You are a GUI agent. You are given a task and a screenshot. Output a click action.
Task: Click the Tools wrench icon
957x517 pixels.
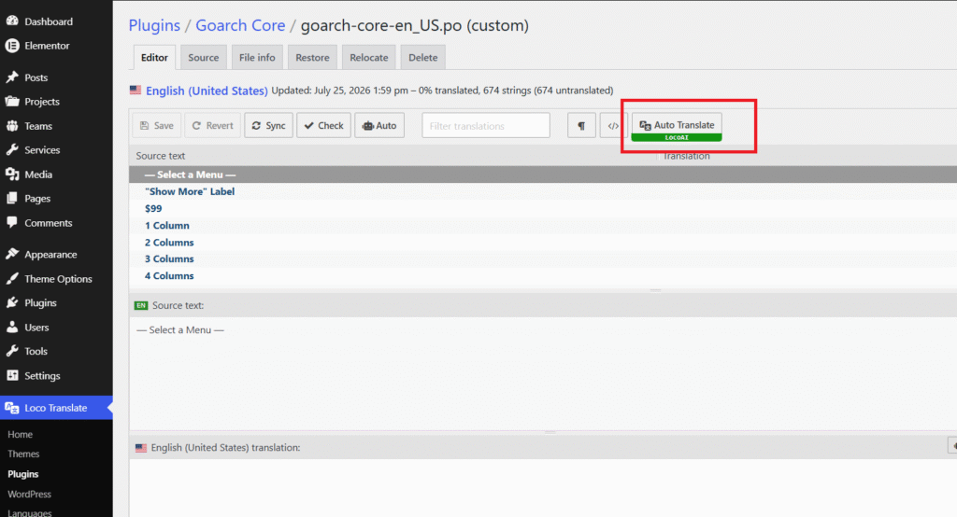click(x=12, y=351)
